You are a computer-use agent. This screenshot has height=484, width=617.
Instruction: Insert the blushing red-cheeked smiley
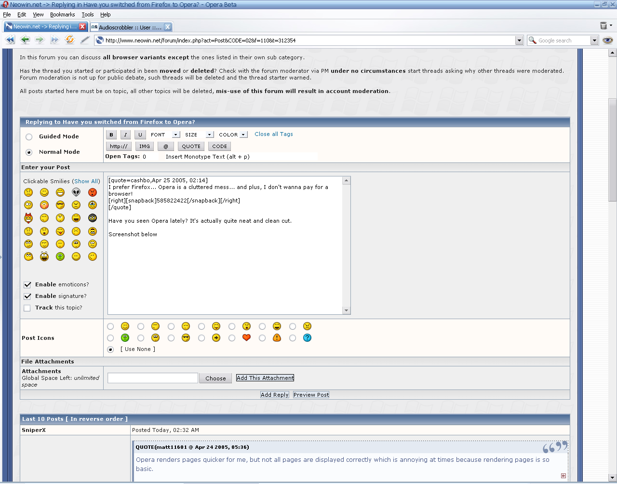[44, 205]
